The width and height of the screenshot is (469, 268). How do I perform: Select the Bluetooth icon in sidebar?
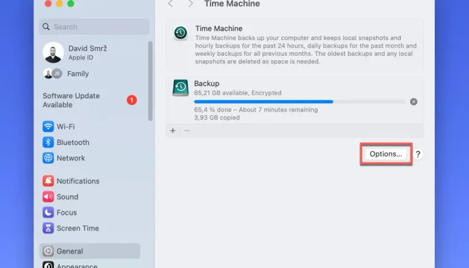[48, 142]
